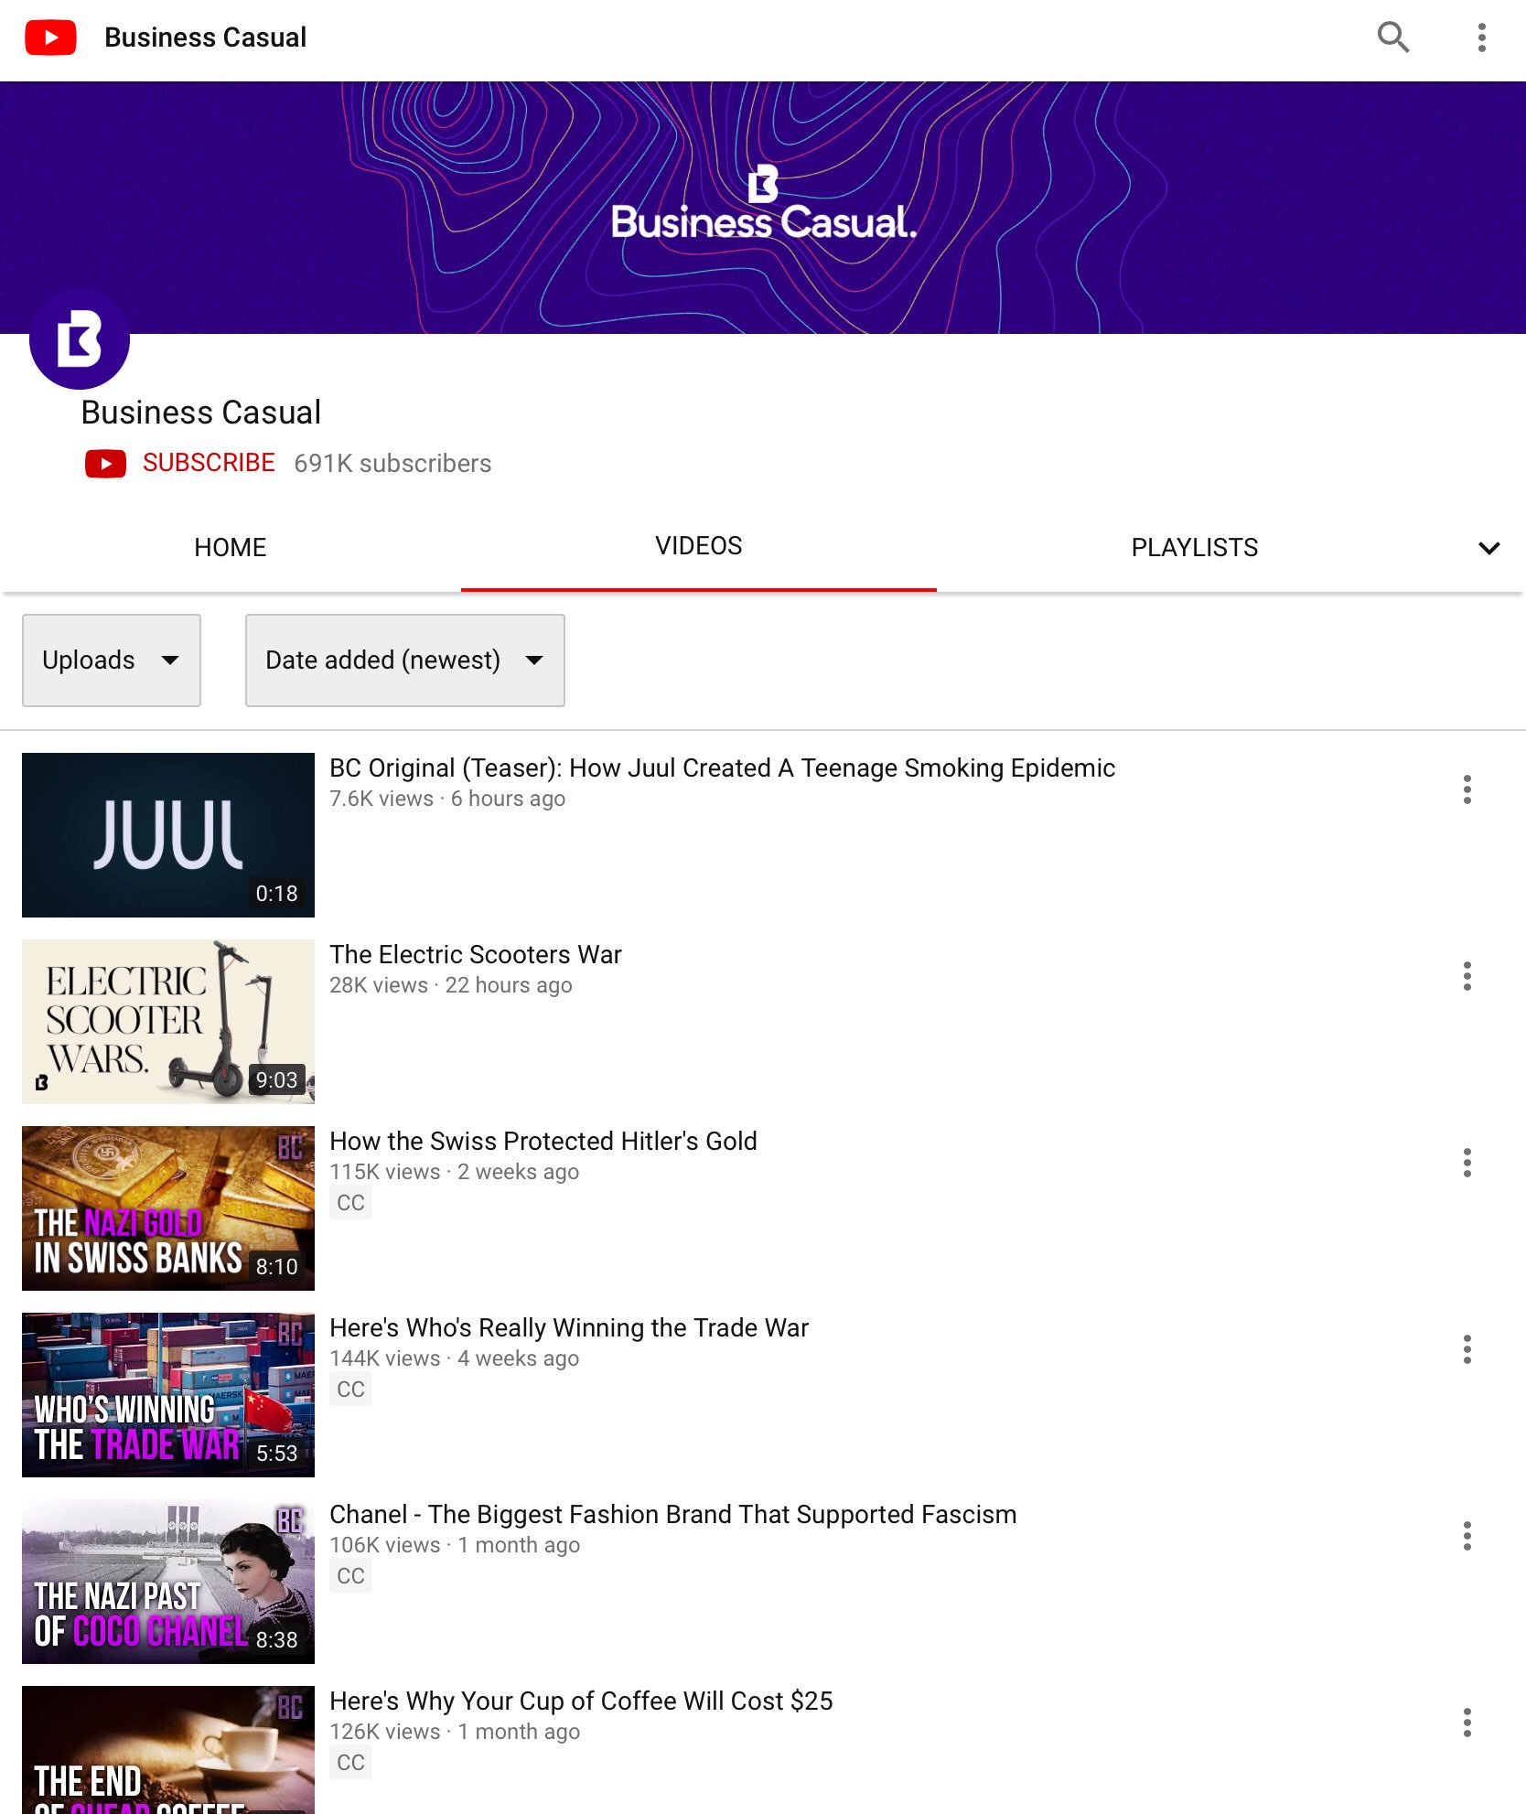Open options for the Chanel fascism video

click(x=1467, y=1536)
